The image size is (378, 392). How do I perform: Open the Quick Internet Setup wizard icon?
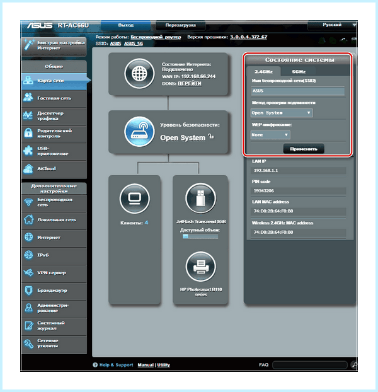(29, 45)
